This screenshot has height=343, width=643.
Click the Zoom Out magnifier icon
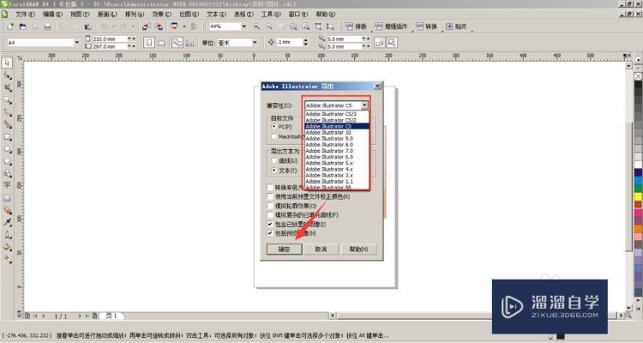(269, 27)
